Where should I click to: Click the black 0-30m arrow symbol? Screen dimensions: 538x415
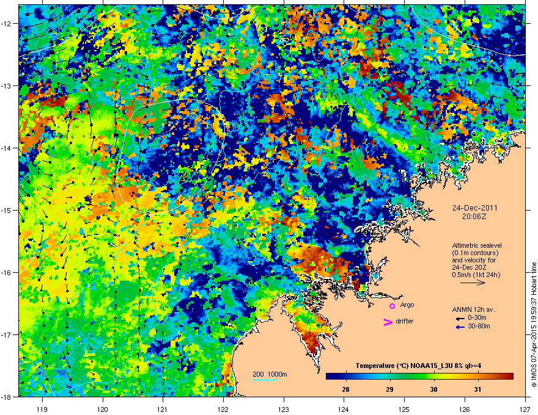[x=460, y=319]
